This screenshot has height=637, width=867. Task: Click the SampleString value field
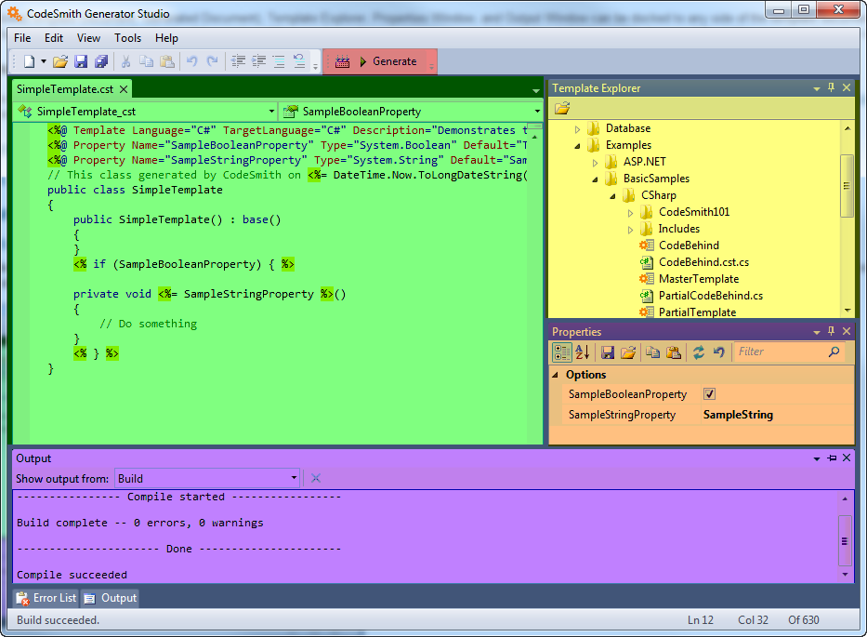[776, 415]
